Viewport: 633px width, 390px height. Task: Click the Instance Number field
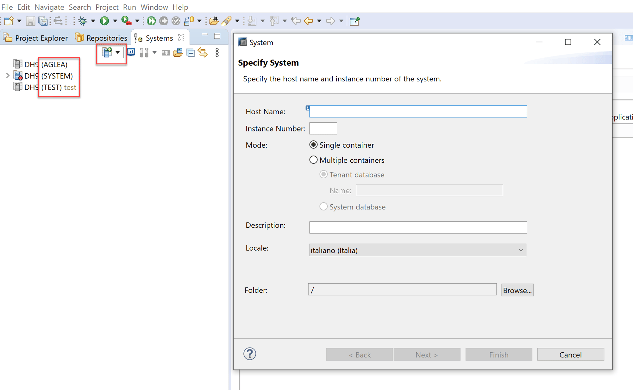point(323,129)
